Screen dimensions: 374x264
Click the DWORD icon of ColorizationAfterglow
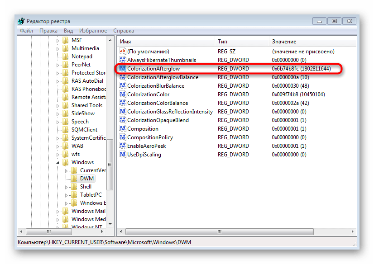[x=123, y=69]
